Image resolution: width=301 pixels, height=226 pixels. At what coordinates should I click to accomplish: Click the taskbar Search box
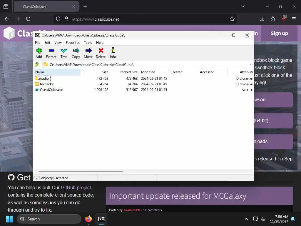coord(49,219)
